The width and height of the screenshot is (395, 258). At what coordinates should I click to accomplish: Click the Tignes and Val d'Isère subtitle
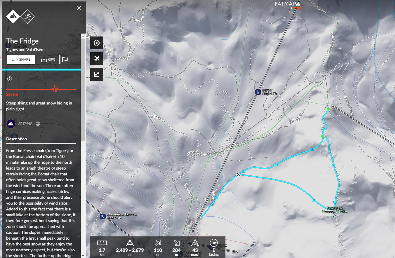point(25,50)
